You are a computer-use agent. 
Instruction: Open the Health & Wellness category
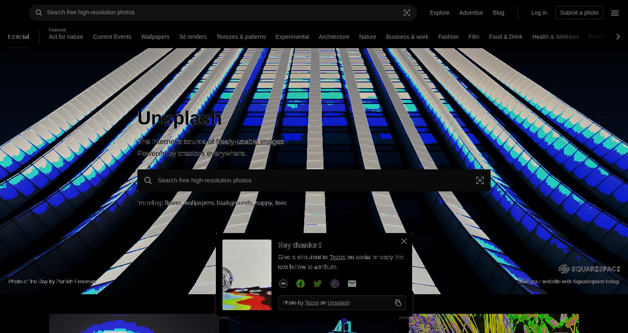tap(555, 37)
